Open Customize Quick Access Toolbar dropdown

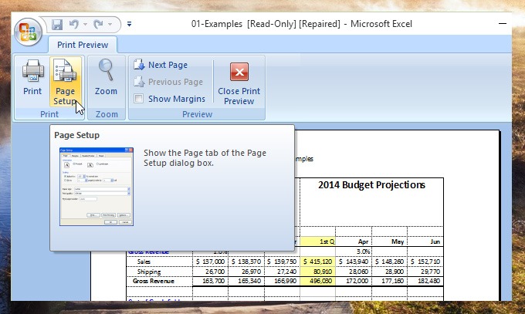point(129,24)
